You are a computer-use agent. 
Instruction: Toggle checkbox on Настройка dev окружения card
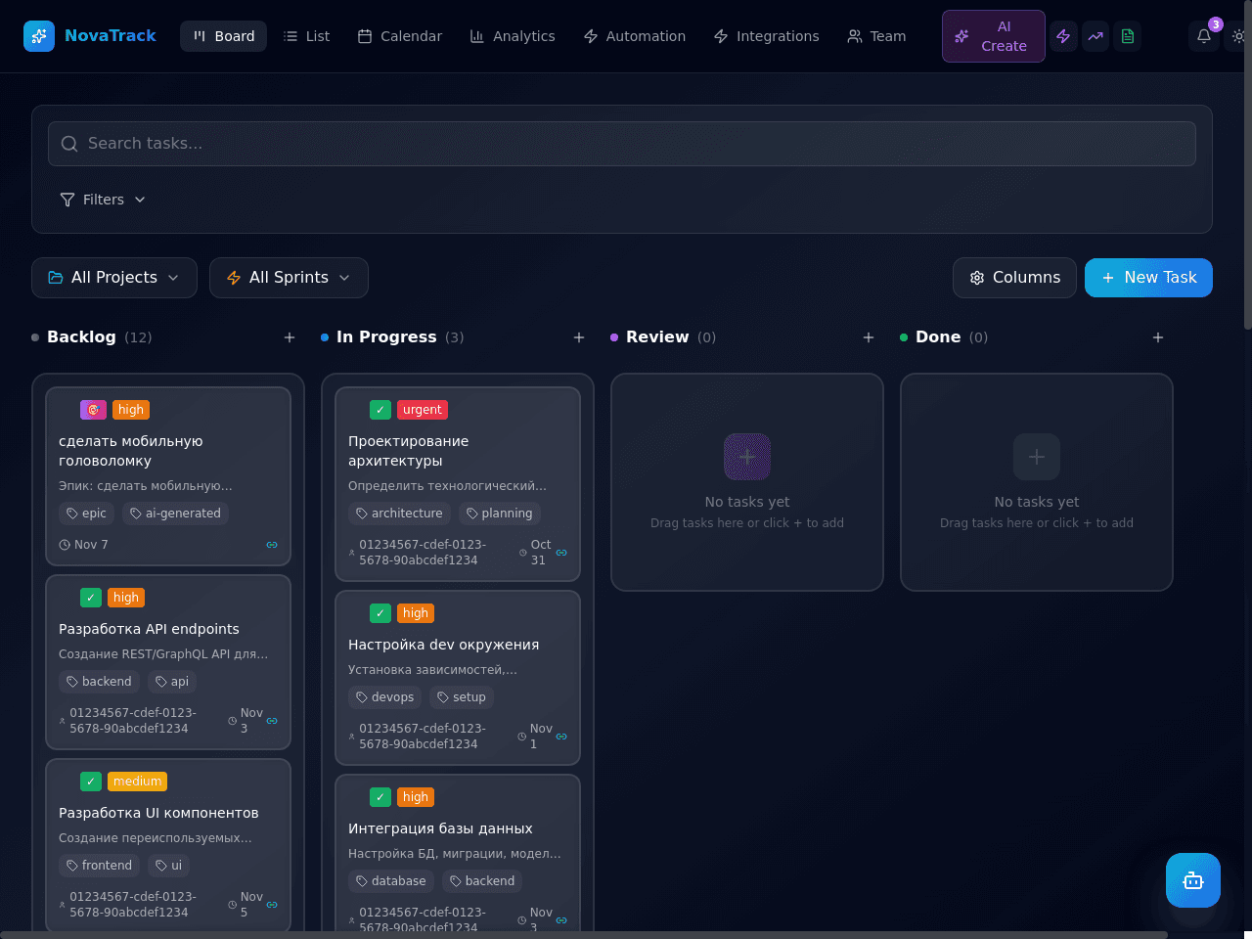pos(380,613)
